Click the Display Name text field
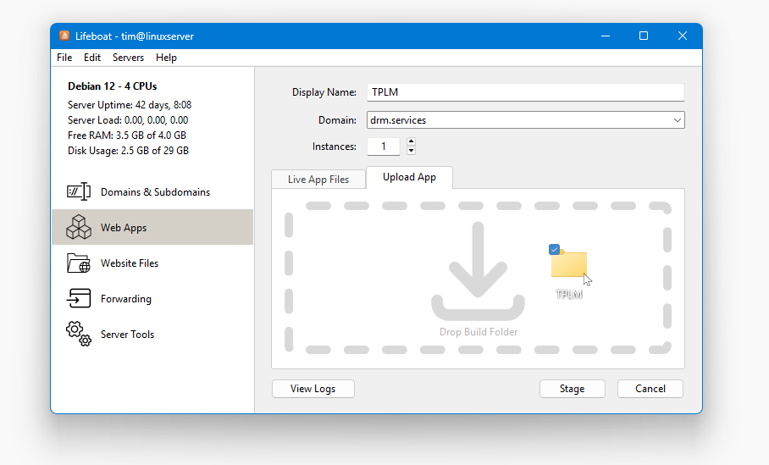 [x=525, y=93]
